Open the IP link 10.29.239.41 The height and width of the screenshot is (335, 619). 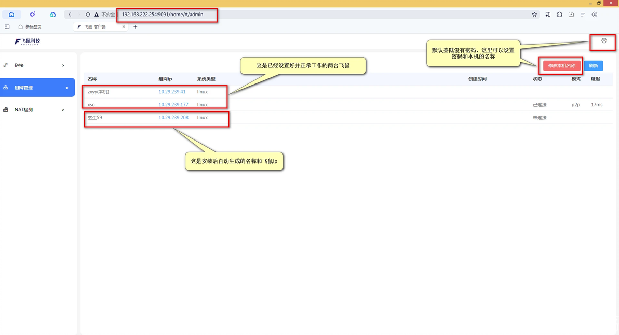click(x=172, y=91)
